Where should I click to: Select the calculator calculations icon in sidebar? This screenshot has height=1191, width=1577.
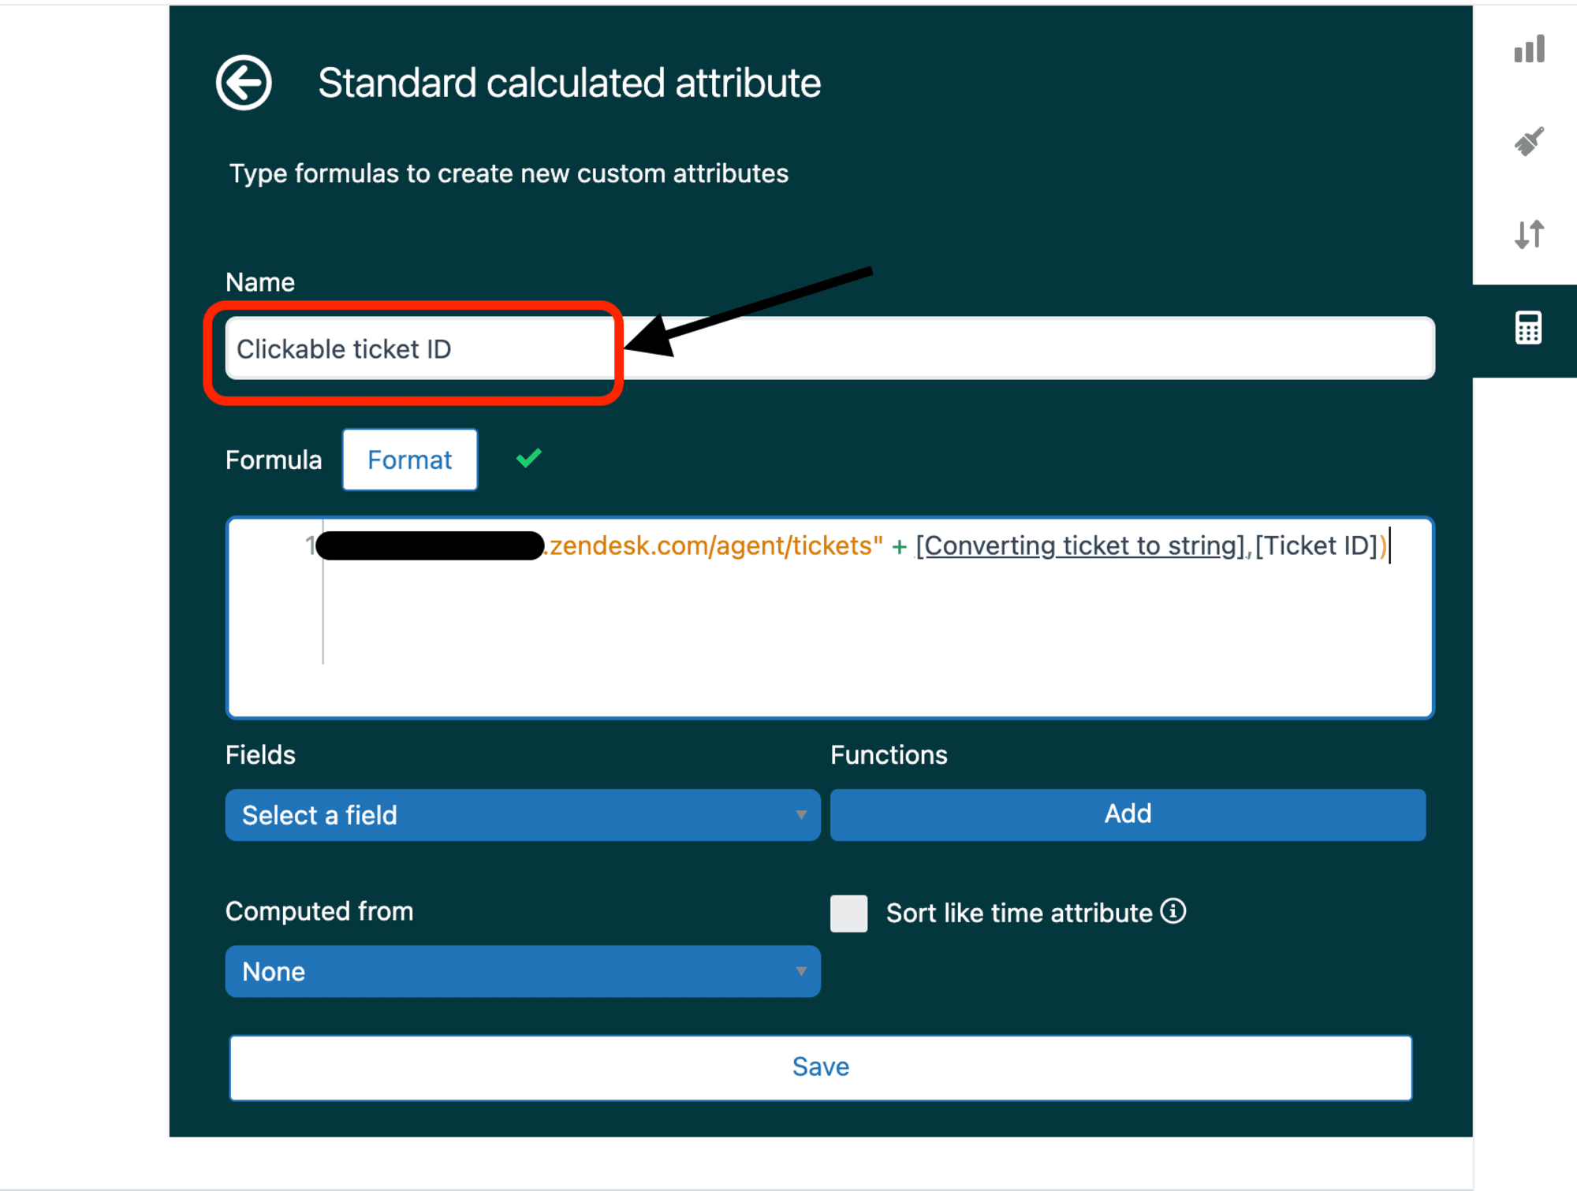tap(1528, 328)
